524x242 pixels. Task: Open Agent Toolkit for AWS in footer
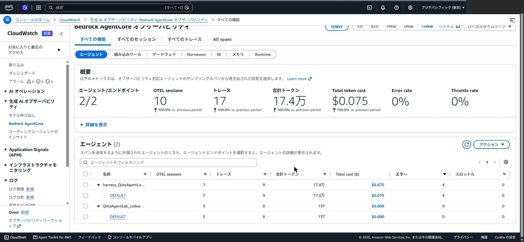pyautogui.click(x=52, y=237)
